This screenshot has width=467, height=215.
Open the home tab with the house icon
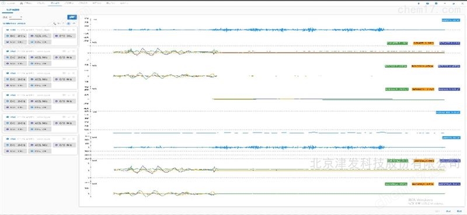coord(26,4)
